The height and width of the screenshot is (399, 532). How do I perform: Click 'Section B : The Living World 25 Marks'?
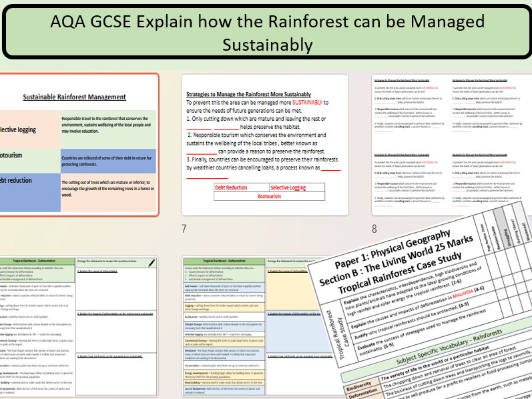click(x=396, y=261)
